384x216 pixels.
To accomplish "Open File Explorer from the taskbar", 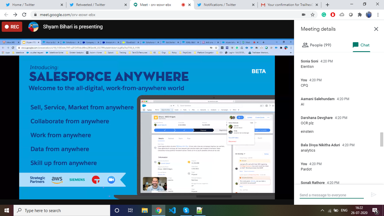I will (145, 210).
